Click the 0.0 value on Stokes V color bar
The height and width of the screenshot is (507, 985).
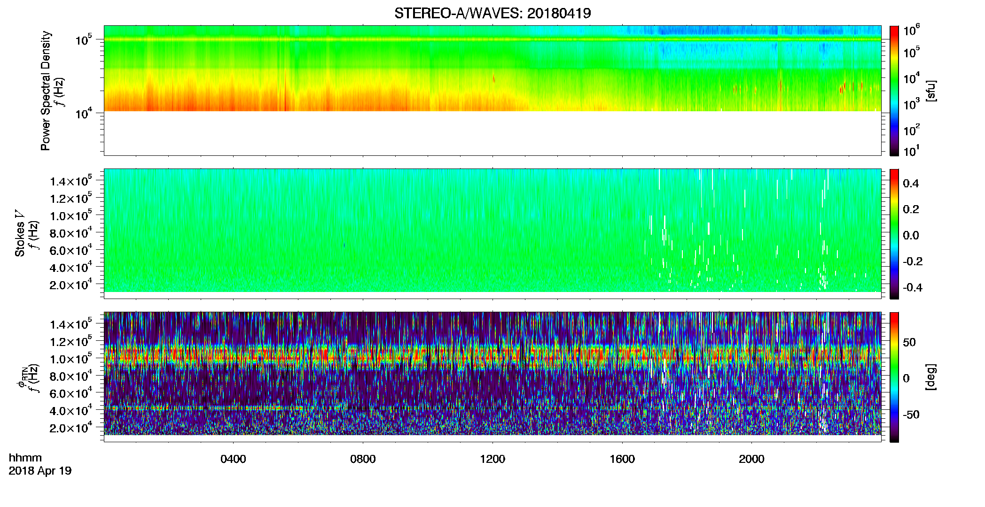pyautogui.click(x=911, y=236)
